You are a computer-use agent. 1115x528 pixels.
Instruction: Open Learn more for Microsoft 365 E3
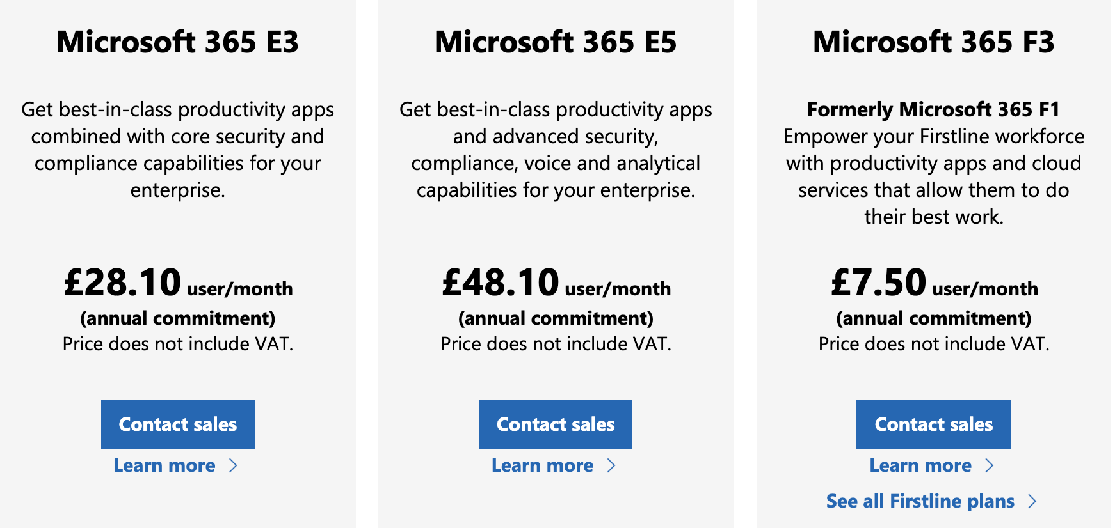[x=164, y=465]
